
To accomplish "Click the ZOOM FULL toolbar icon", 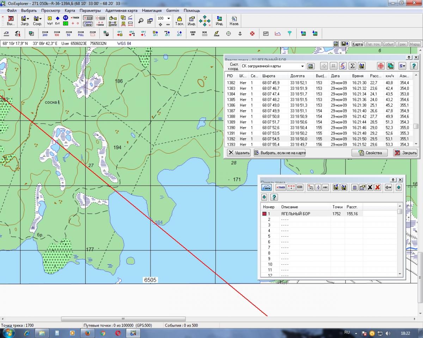I will pos(81,33).
